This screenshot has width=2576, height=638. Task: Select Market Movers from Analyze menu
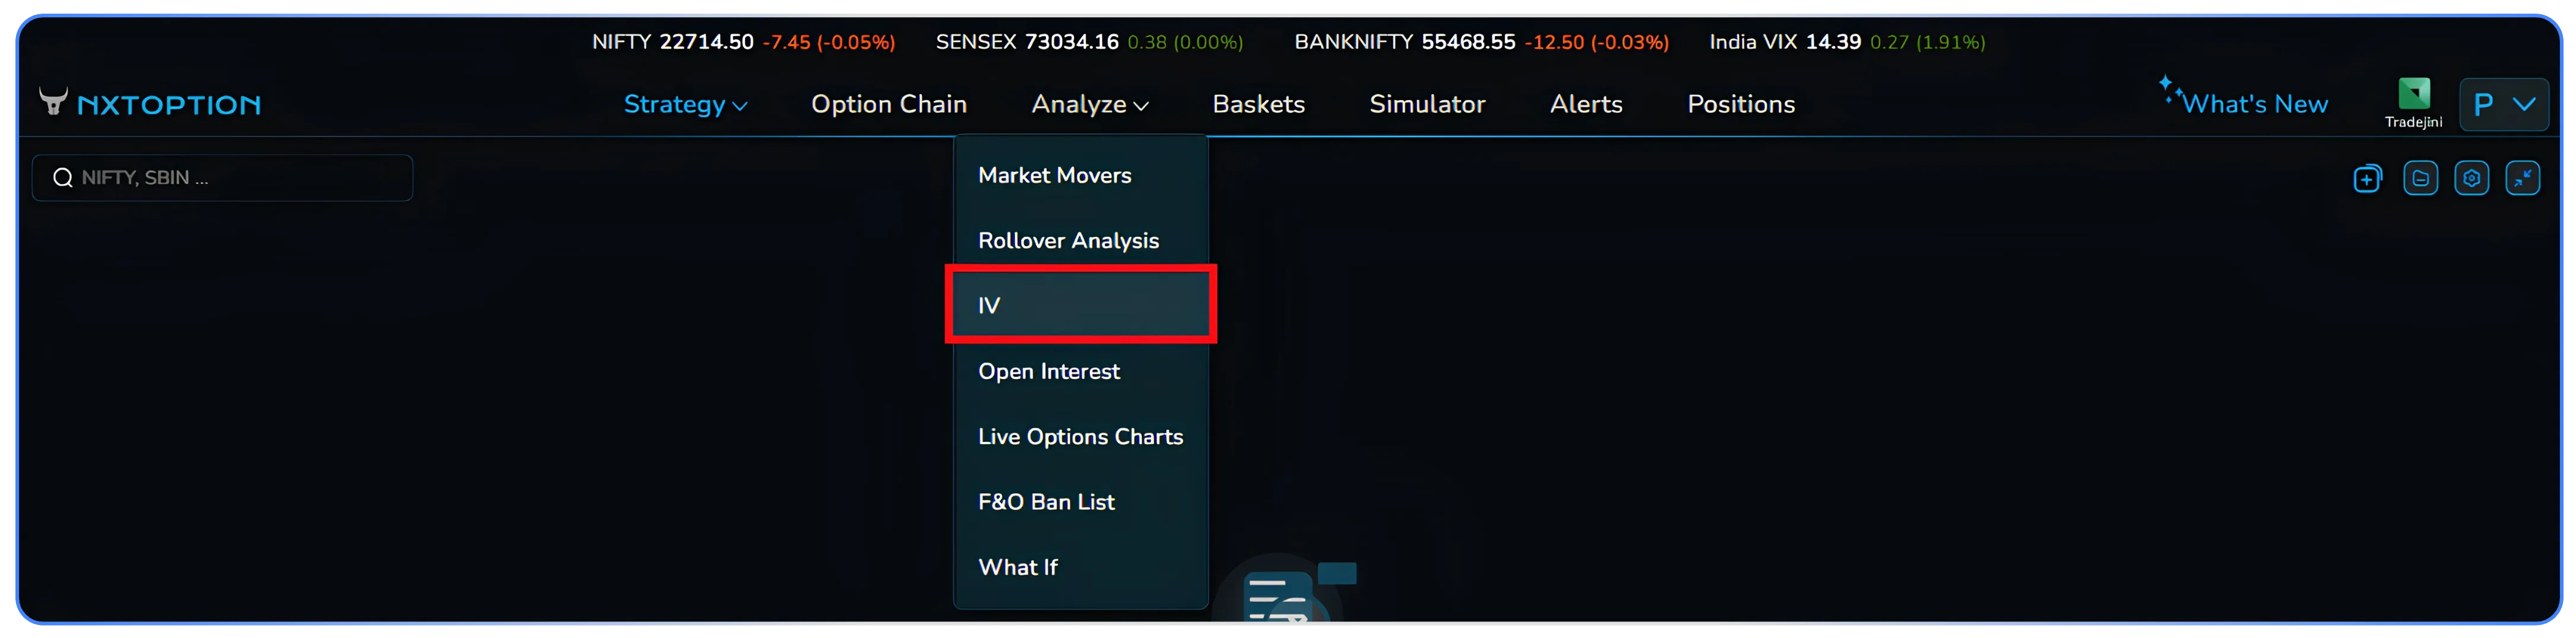[1080, 176]
